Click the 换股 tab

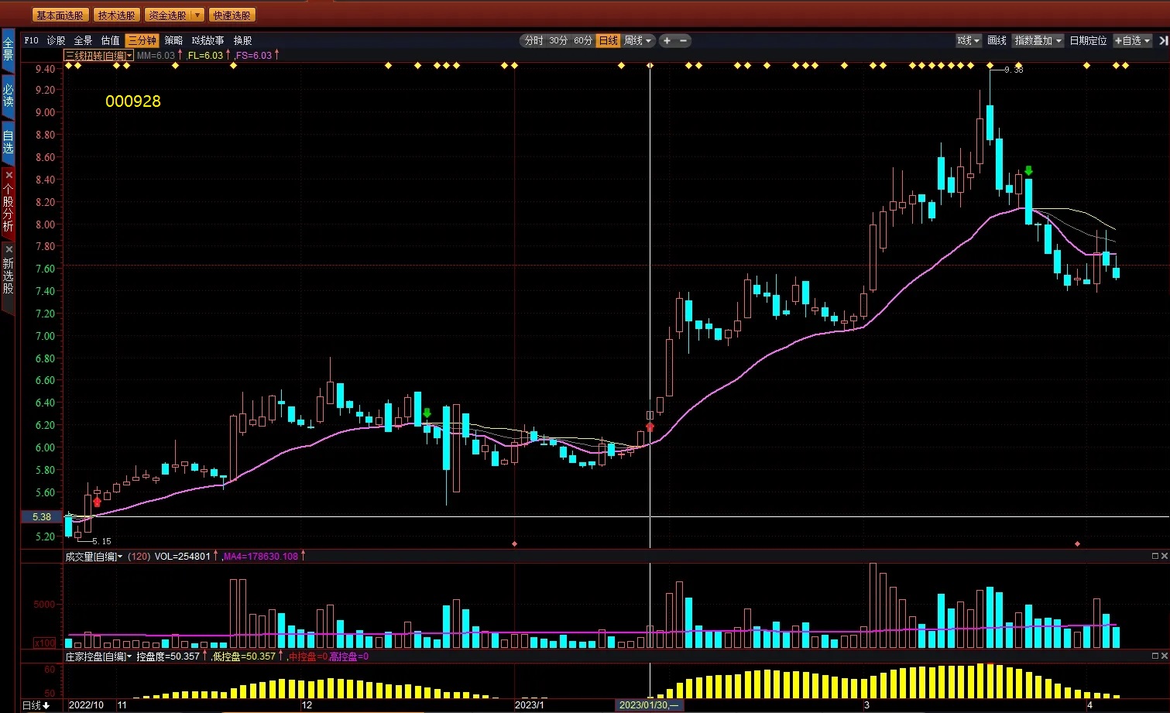(242, 40)
